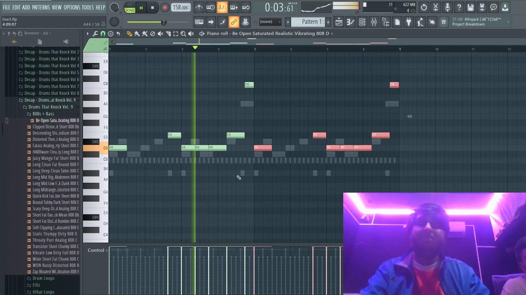Switch the Pat/Song mode toggle

coord(130,7)
